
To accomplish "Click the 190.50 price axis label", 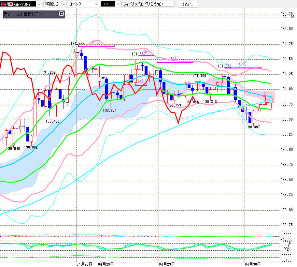I will pyautogui.click(x=287, y=119).
